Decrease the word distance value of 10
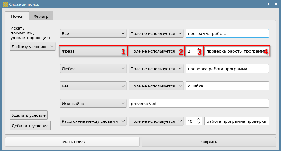The height and width of the screenshot is (151, 281). pos(198,123)
